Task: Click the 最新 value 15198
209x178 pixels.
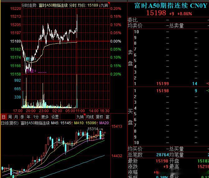Action: tap(162, 161)
